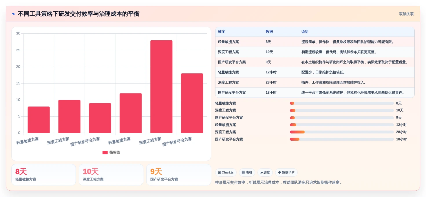Click the description starting 插件、工作流和权限治理
426x197 pixels.
click(334, 82)
